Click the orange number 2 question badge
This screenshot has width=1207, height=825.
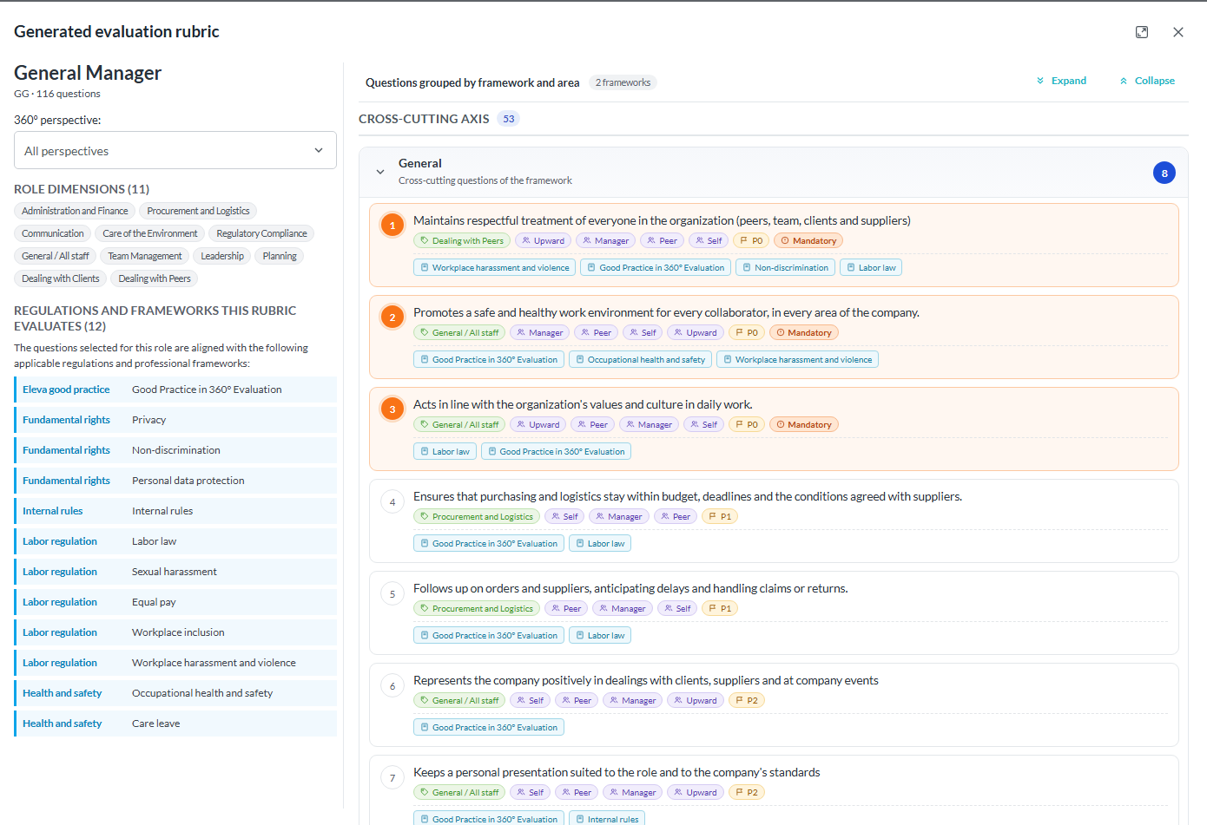tap(392, 318)
